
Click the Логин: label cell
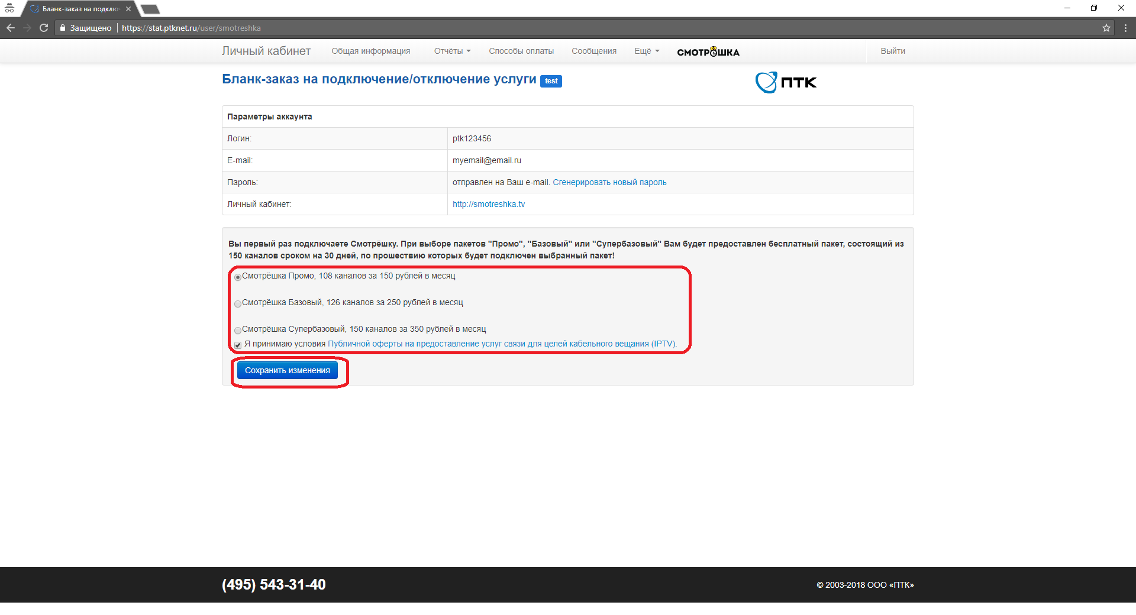coord(335,138)
